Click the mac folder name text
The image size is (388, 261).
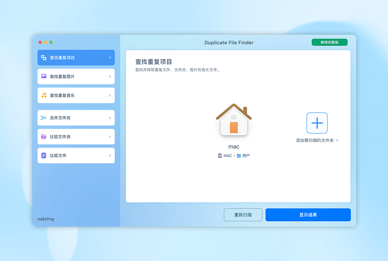[234, 147]
